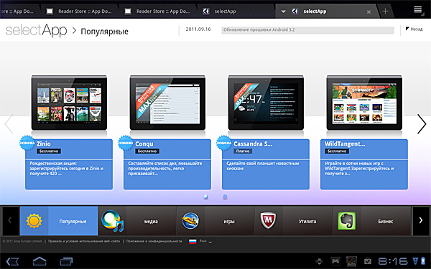Go to first carousel page dot
This screenshot has width=431, height=269.
click(x=206, y=197)
